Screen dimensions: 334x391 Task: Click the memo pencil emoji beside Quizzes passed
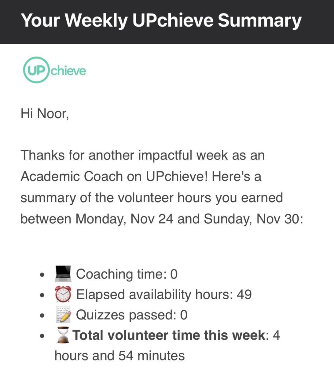63,315
